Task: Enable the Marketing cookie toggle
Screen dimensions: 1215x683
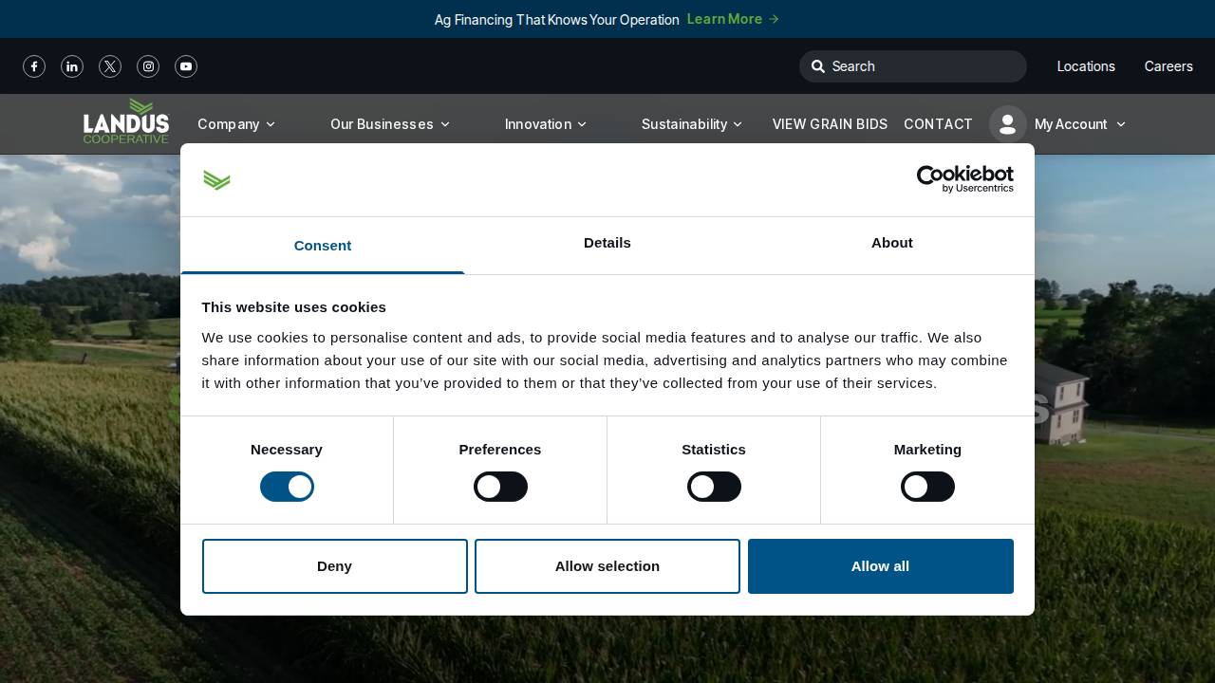Action: (x=927, y=487)
